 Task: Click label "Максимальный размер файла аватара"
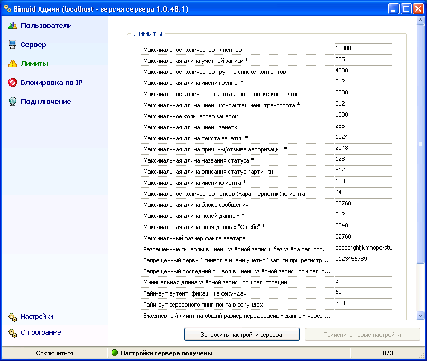coord(194,239)
